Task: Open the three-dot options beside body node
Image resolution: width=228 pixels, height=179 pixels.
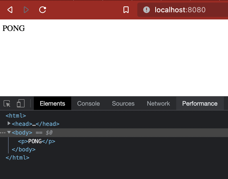Action: click(x=3, y=133)
